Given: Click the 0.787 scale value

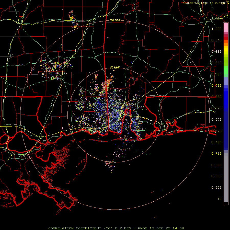Looking at the screenshot, I should tap(216, 74).
